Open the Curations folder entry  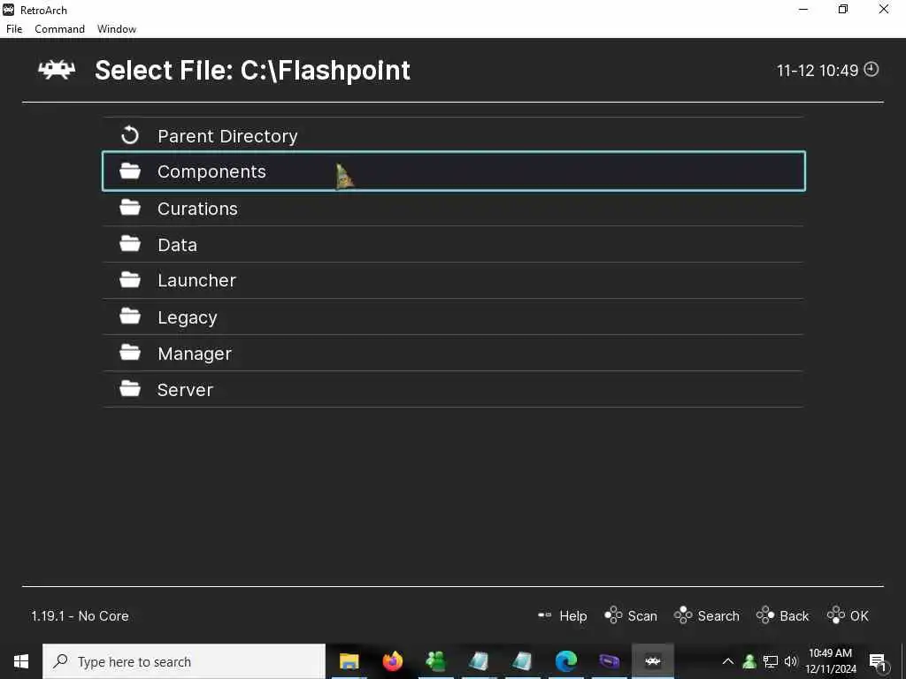pos(454,209)
